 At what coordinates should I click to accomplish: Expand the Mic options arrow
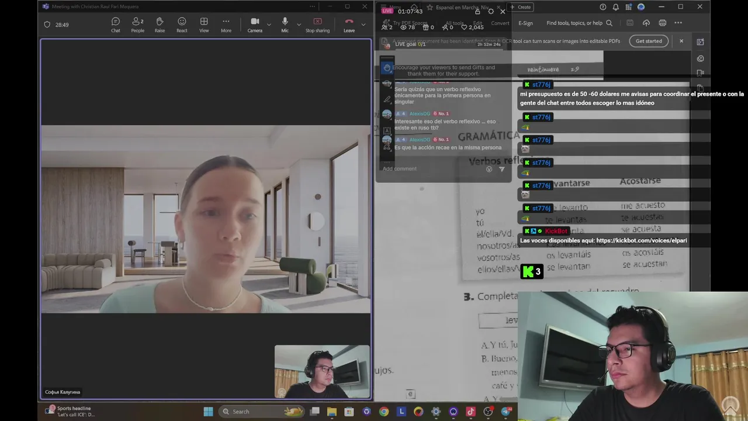(299, 25)
